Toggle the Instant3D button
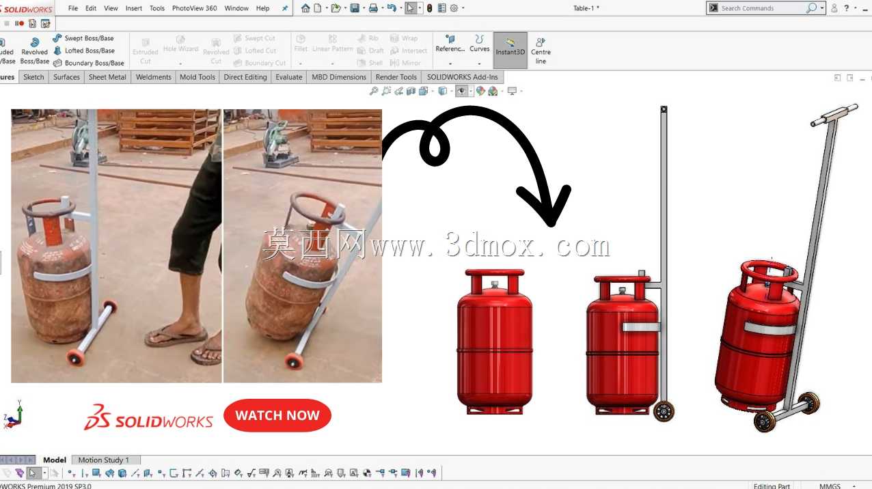The image size is (872, 489). click(x=510, y=51)
